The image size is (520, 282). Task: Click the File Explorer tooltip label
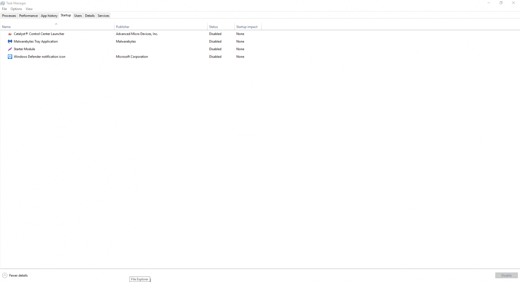[x=140, y=279]
